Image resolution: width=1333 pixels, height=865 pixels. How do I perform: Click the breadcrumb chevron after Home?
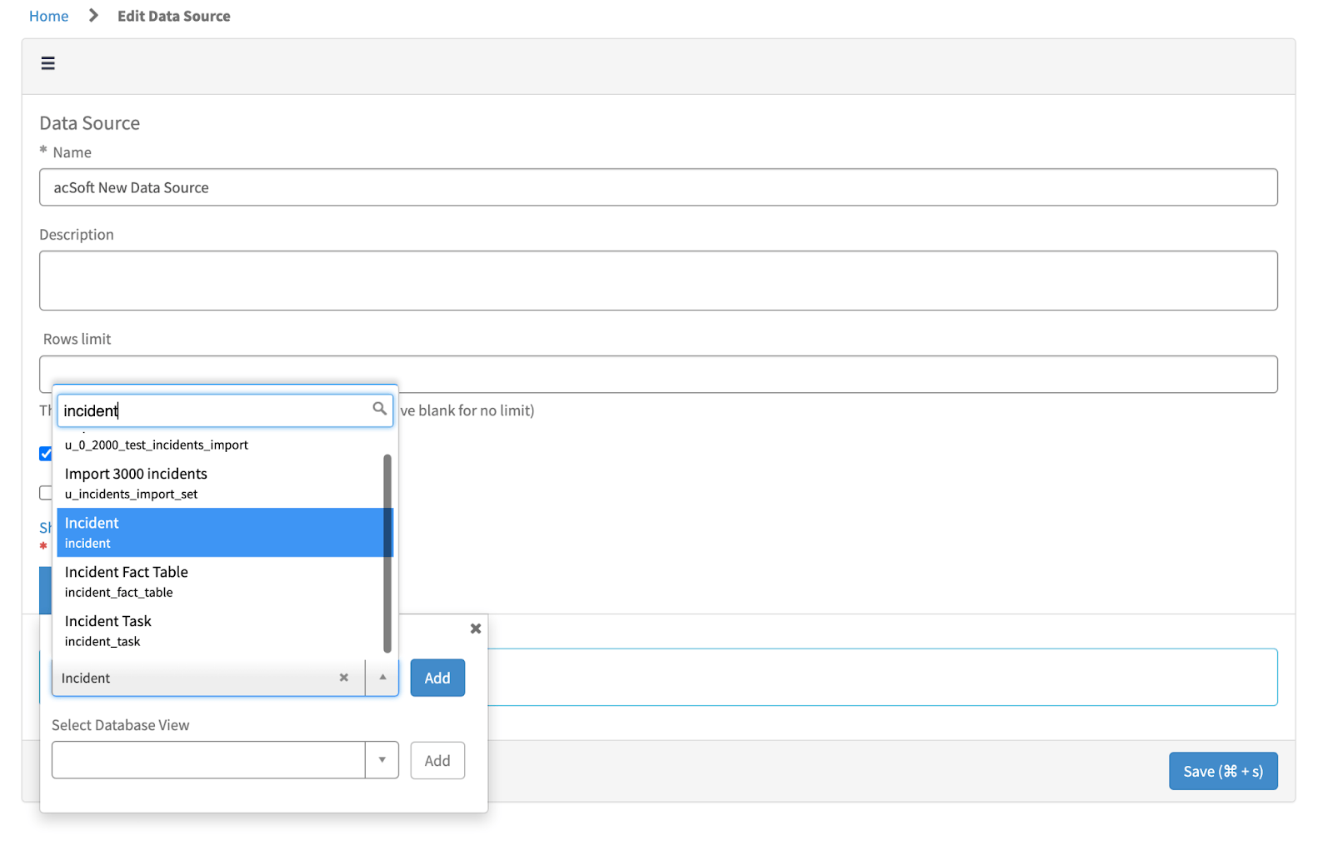pos(92,14)
